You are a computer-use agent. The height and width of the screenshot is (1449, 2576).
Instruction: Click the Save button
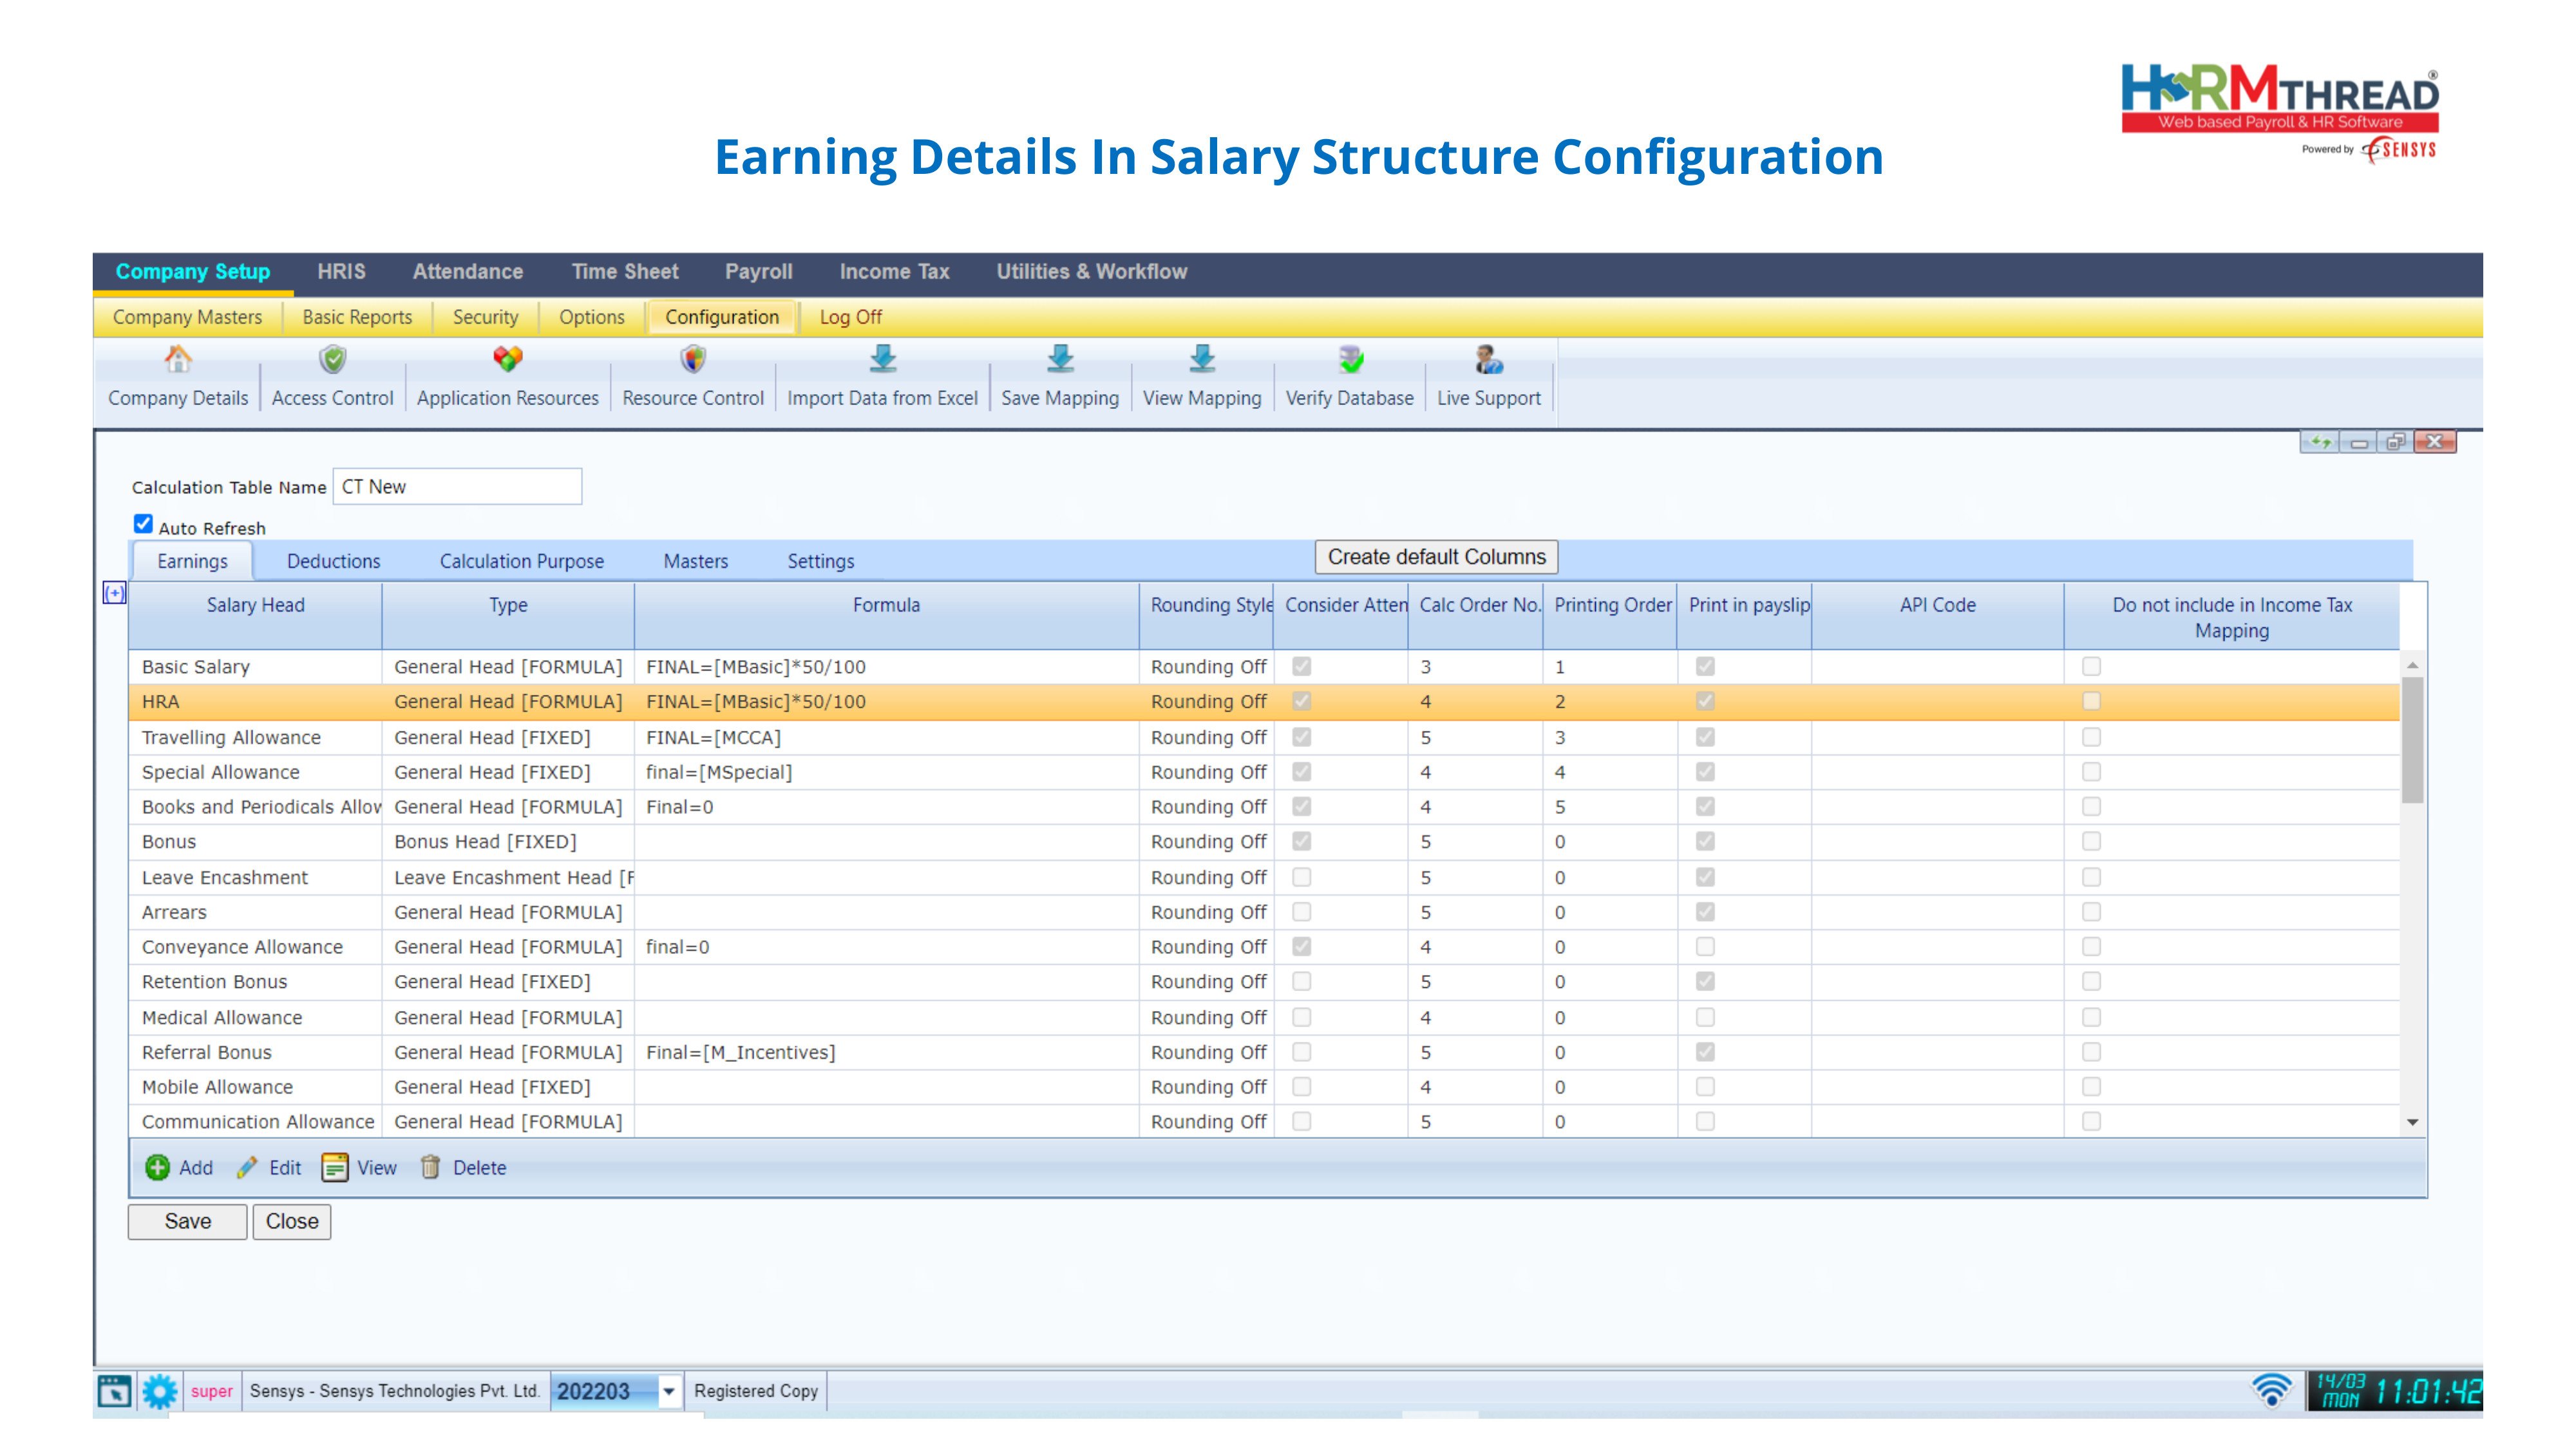click(x=187, y=1221)
